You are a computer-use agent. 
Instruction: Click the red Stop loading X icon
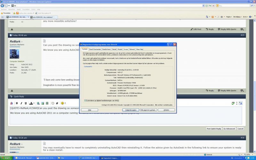click(213, 5)
